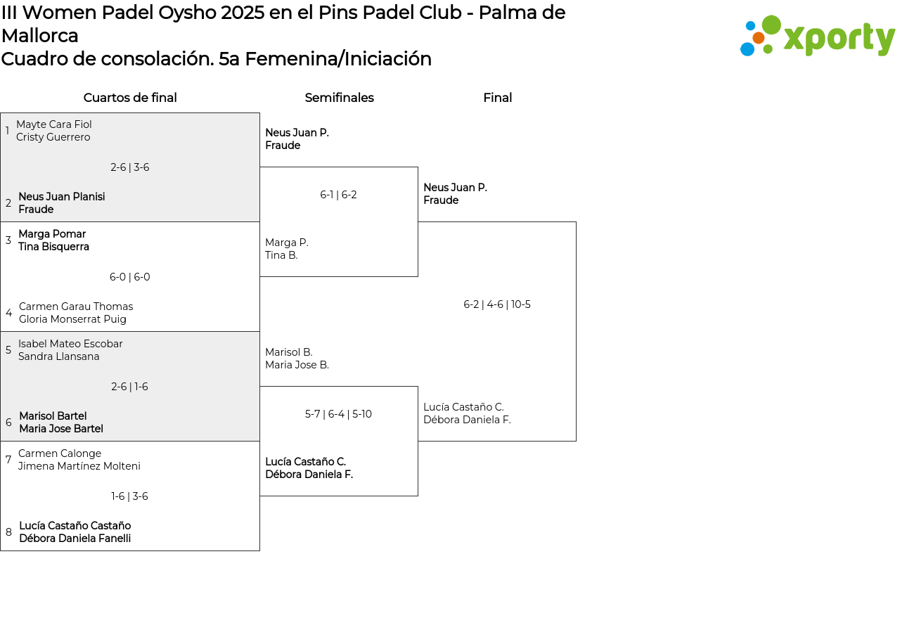Click the 1-6 | 3-6 match score
This screenshot has height=644, width=900.
coord(130,496)
